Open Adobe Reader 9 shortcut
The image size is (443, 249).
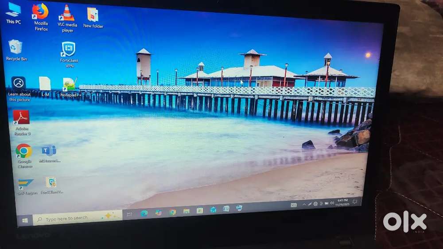[x=21, y=118]
